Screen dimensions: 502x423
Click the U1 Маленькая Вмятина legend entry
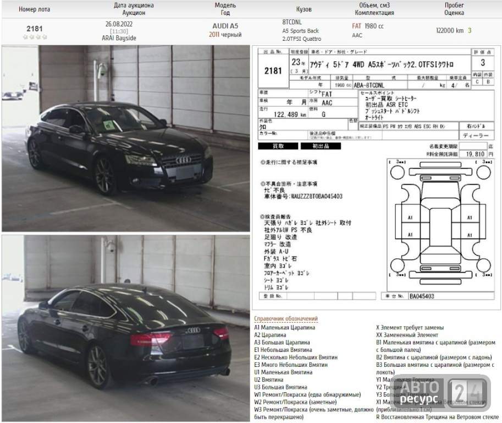pyautogui.click(x=283, y=372)
